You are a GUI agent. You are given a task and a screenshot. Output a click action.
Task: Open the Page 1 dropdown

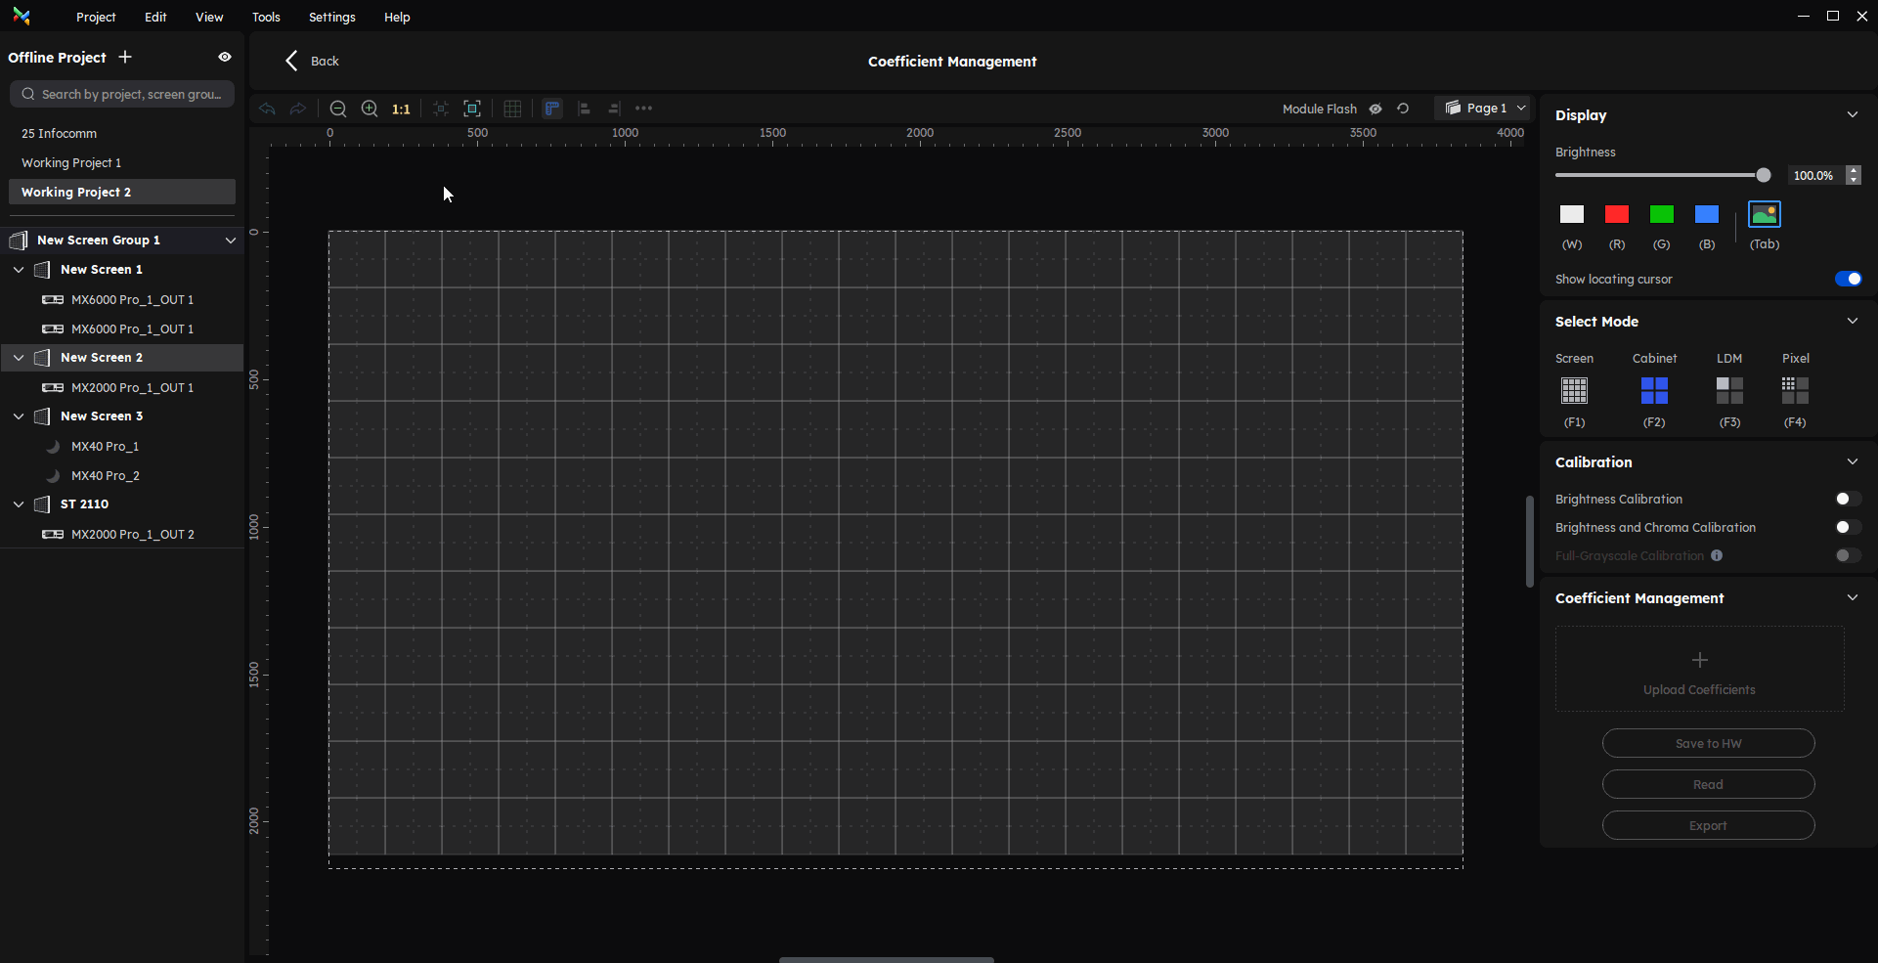(x=1484, y=109)
